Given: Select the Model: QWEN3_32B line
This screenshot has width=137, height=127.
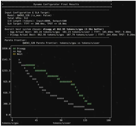Looking at the screenshot, I should pyautogui.click(x=29, y=15).
